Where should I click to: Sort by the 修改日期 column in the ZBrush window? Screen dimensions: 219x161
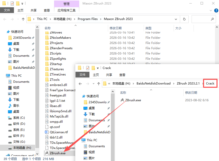[x=116, y=28]
